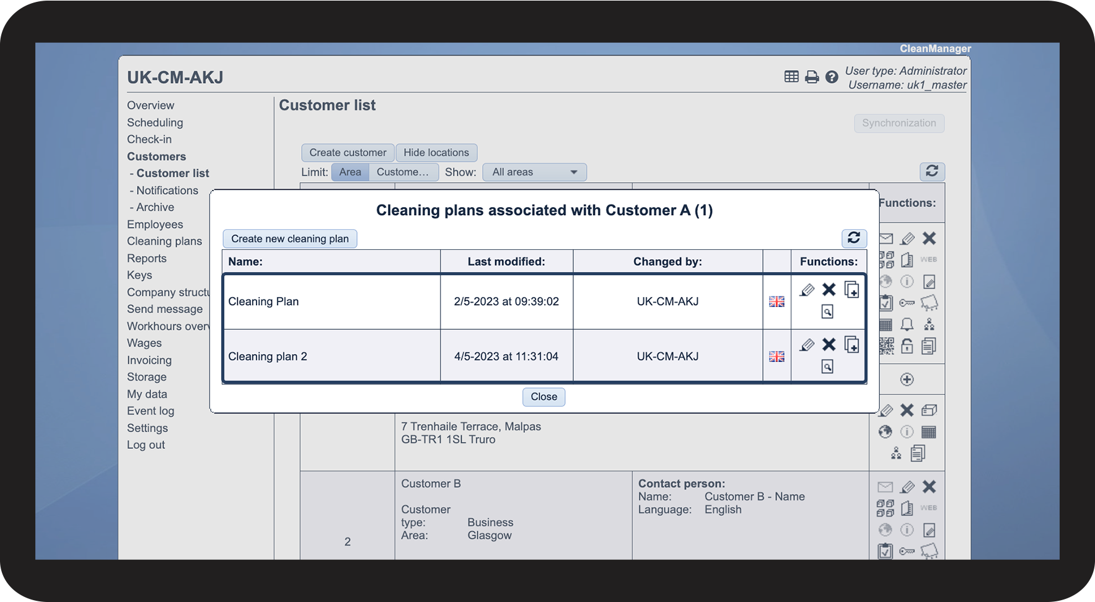Click the bell icon in Customer A functions
Viewport: 1095px width, 602px height.
click(x=907, y=324)
